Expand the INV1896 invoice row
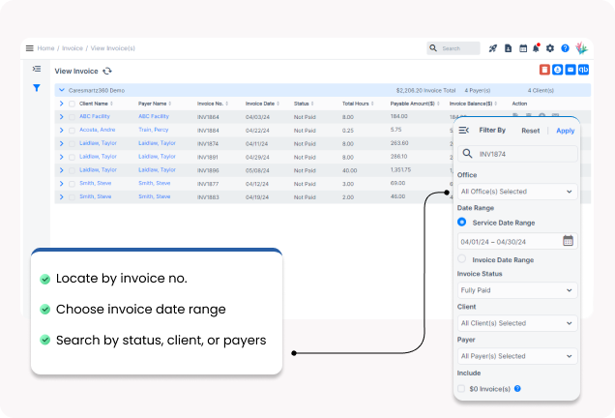 [61, 170]
